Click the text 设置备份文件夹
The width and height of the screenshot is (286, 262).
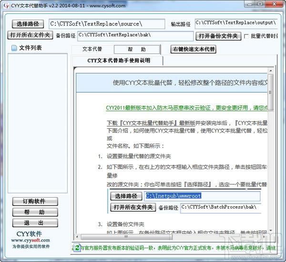click(x=125, y=224)
